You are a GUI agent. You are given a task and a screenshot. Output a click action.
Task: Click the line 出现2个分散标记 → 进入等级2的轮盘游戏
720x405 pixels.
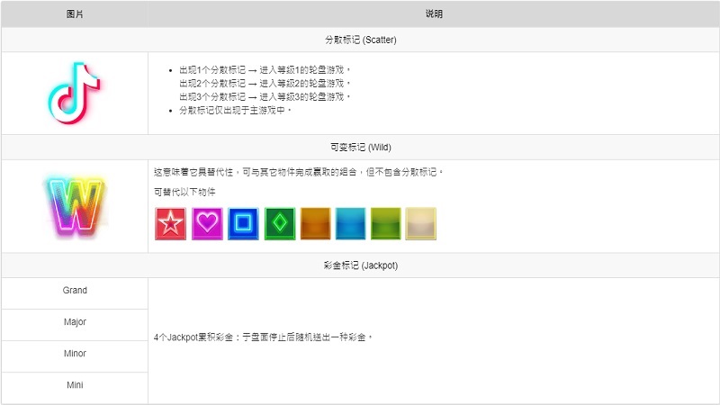pos(265,83)
